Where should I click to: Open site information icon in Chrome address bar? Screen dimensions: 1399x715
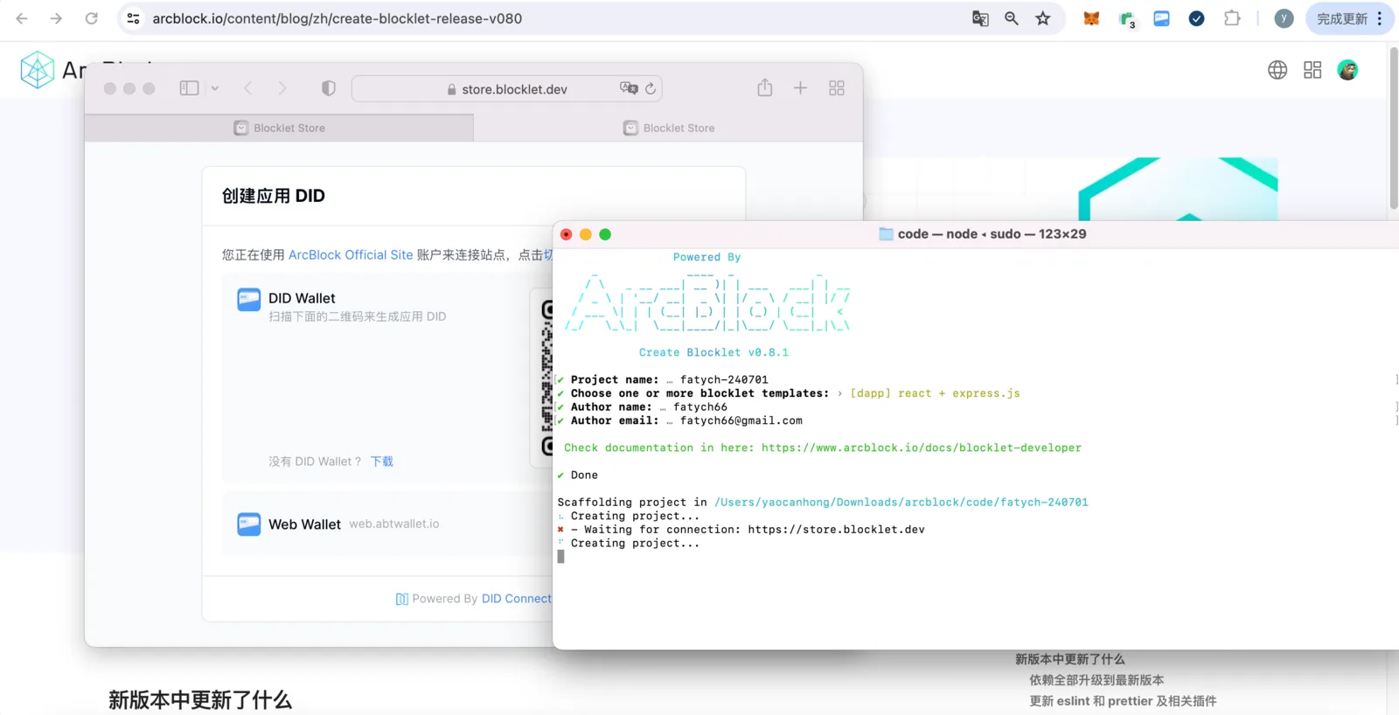coord(133,18)
